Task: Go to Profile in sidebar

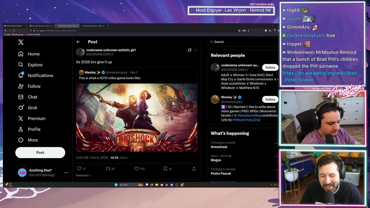Action: point(29,129)
